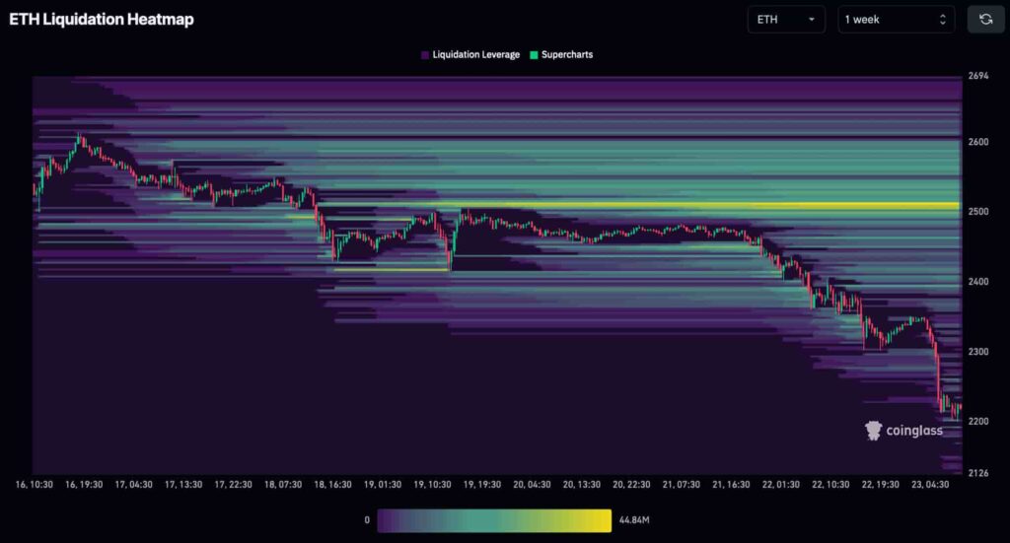Open the ETH coin dropdown
1010x543 pixels.
tap(786, 20)
